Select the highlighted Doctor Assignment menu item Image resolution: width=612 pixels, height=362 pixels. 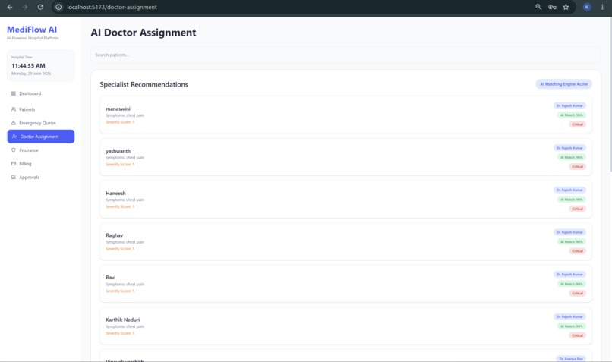coord(40,137)
